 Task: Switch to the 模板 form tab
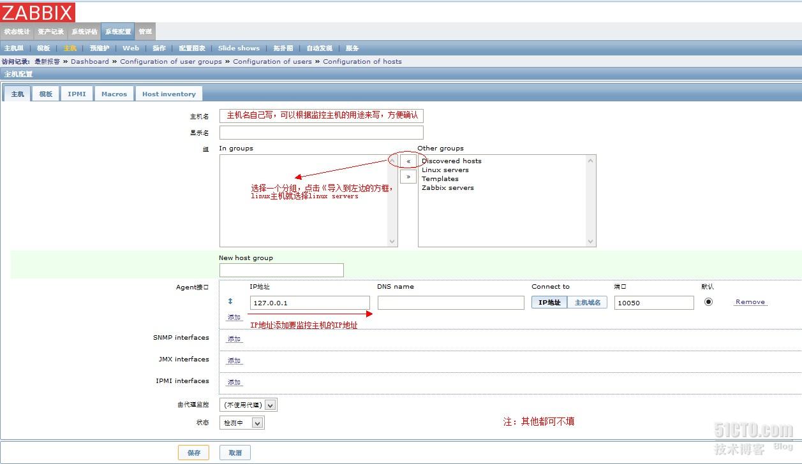(46, 94)
